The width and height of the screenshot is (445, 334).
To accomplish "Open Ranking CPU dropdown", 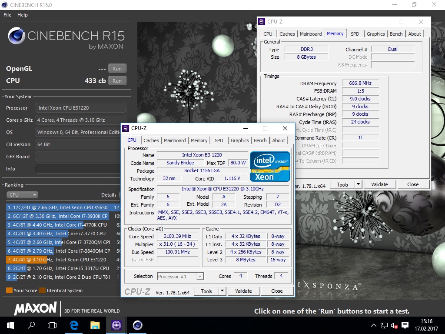I will point(22,195).
